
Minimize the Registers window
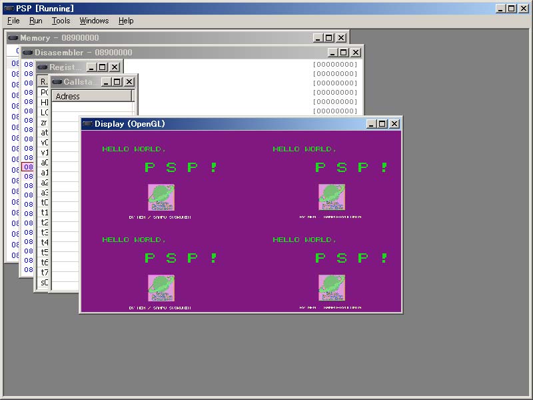pyautogui.click(x=91, y=67)
